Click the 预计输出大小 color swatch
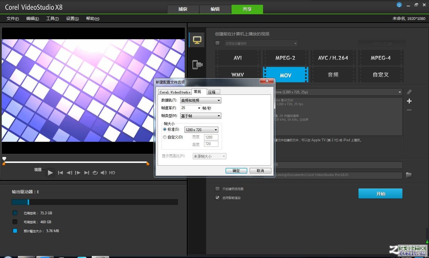The width and height of the screenshot is (429, 258). (15, 231)
